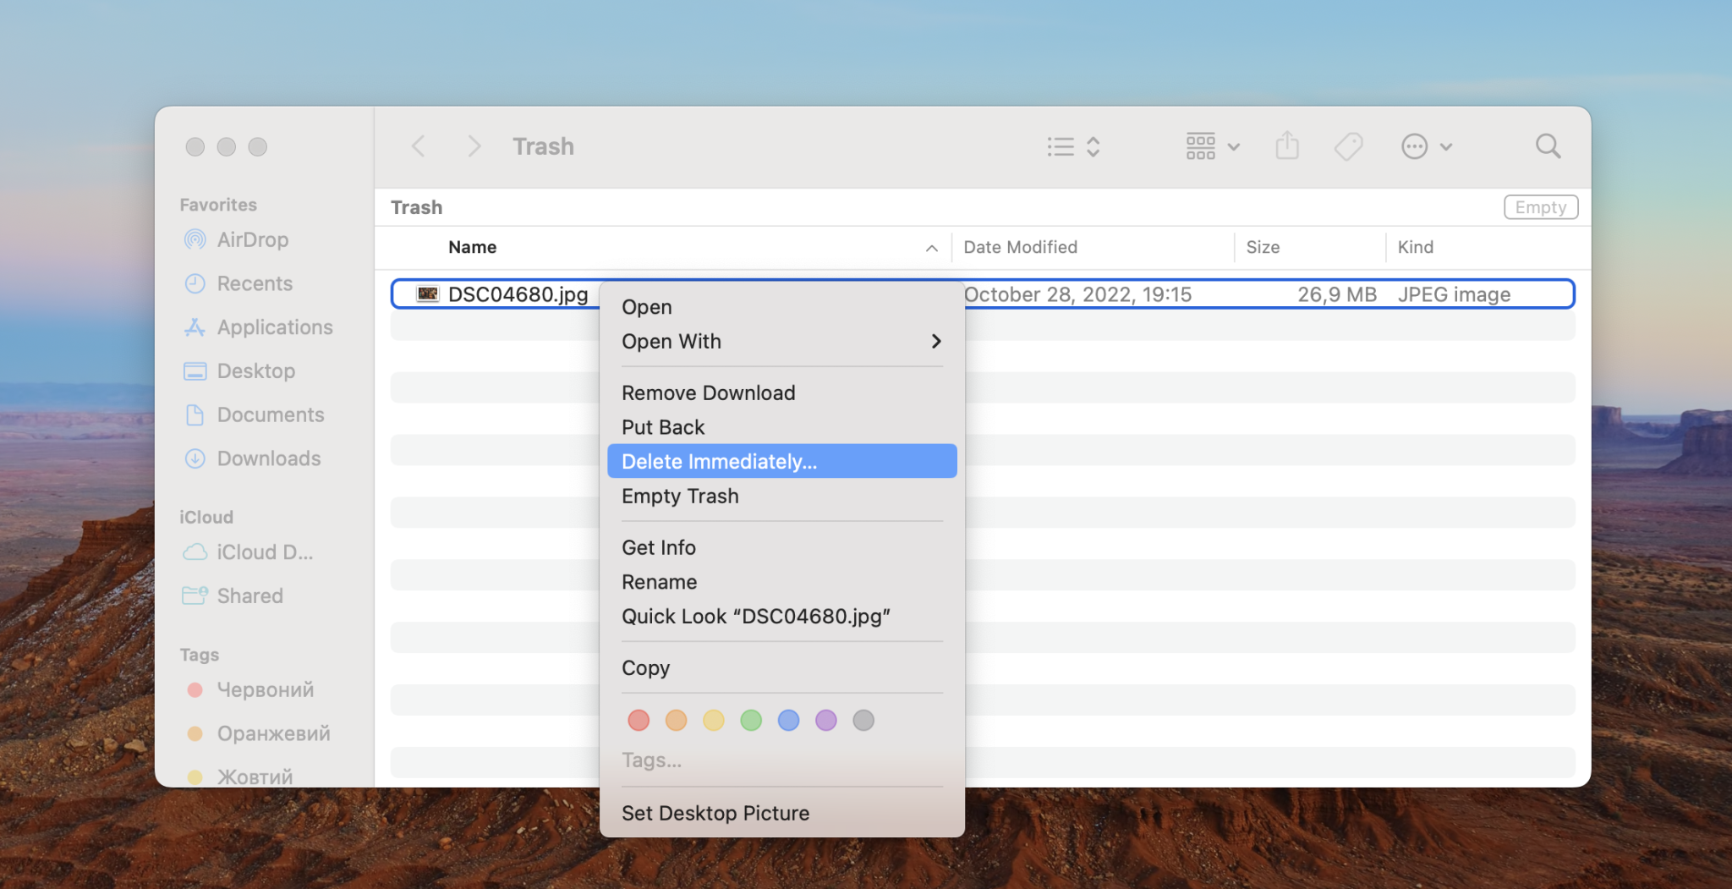
Task: Navigate back using the back arrow
Action: pyautogui.click(x=418, y=145)
